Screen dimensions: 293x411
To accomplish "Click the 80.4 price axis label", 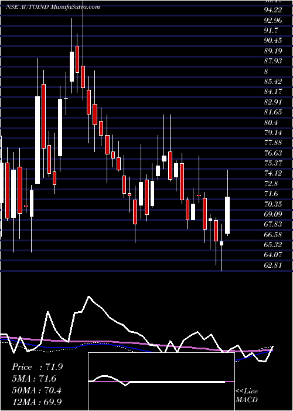I will pyautogui.click(x=271, y=122).
